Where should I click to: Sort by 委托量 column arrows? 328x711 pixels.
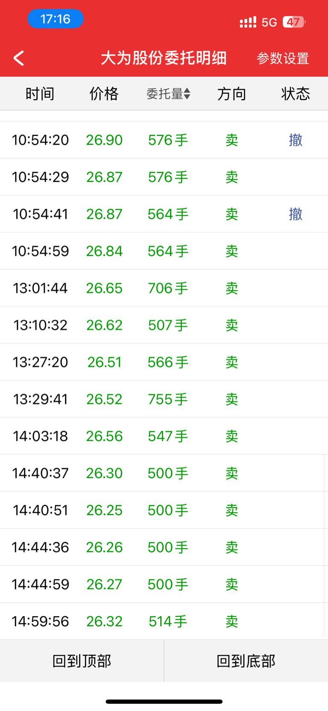(x=187, y=94)
